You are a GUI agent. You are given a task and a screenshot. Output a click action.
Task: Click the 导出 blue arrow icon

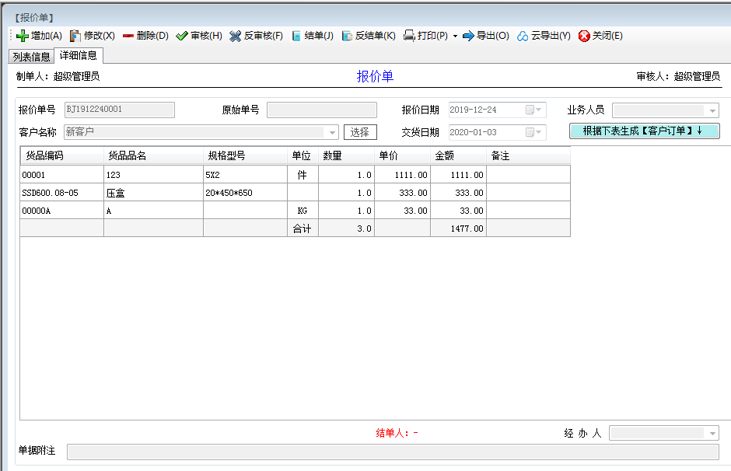(468, 36)
